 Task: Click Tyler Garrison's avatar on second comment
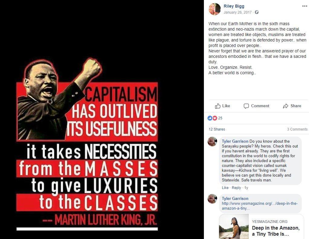tap(212, 199)
